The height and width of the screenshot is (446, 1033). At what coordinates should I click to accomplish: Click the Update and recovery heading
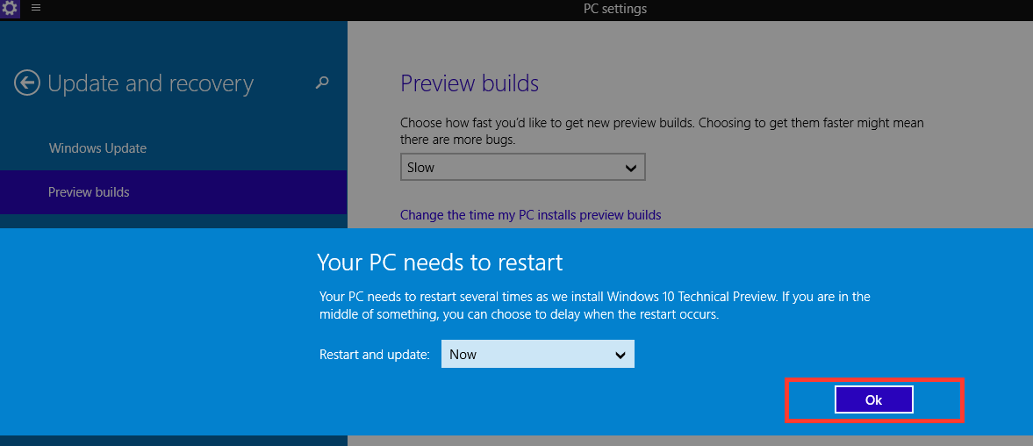click(x=151, y=83)
